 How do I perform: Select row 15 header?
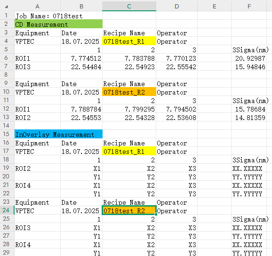click(6, 134)
